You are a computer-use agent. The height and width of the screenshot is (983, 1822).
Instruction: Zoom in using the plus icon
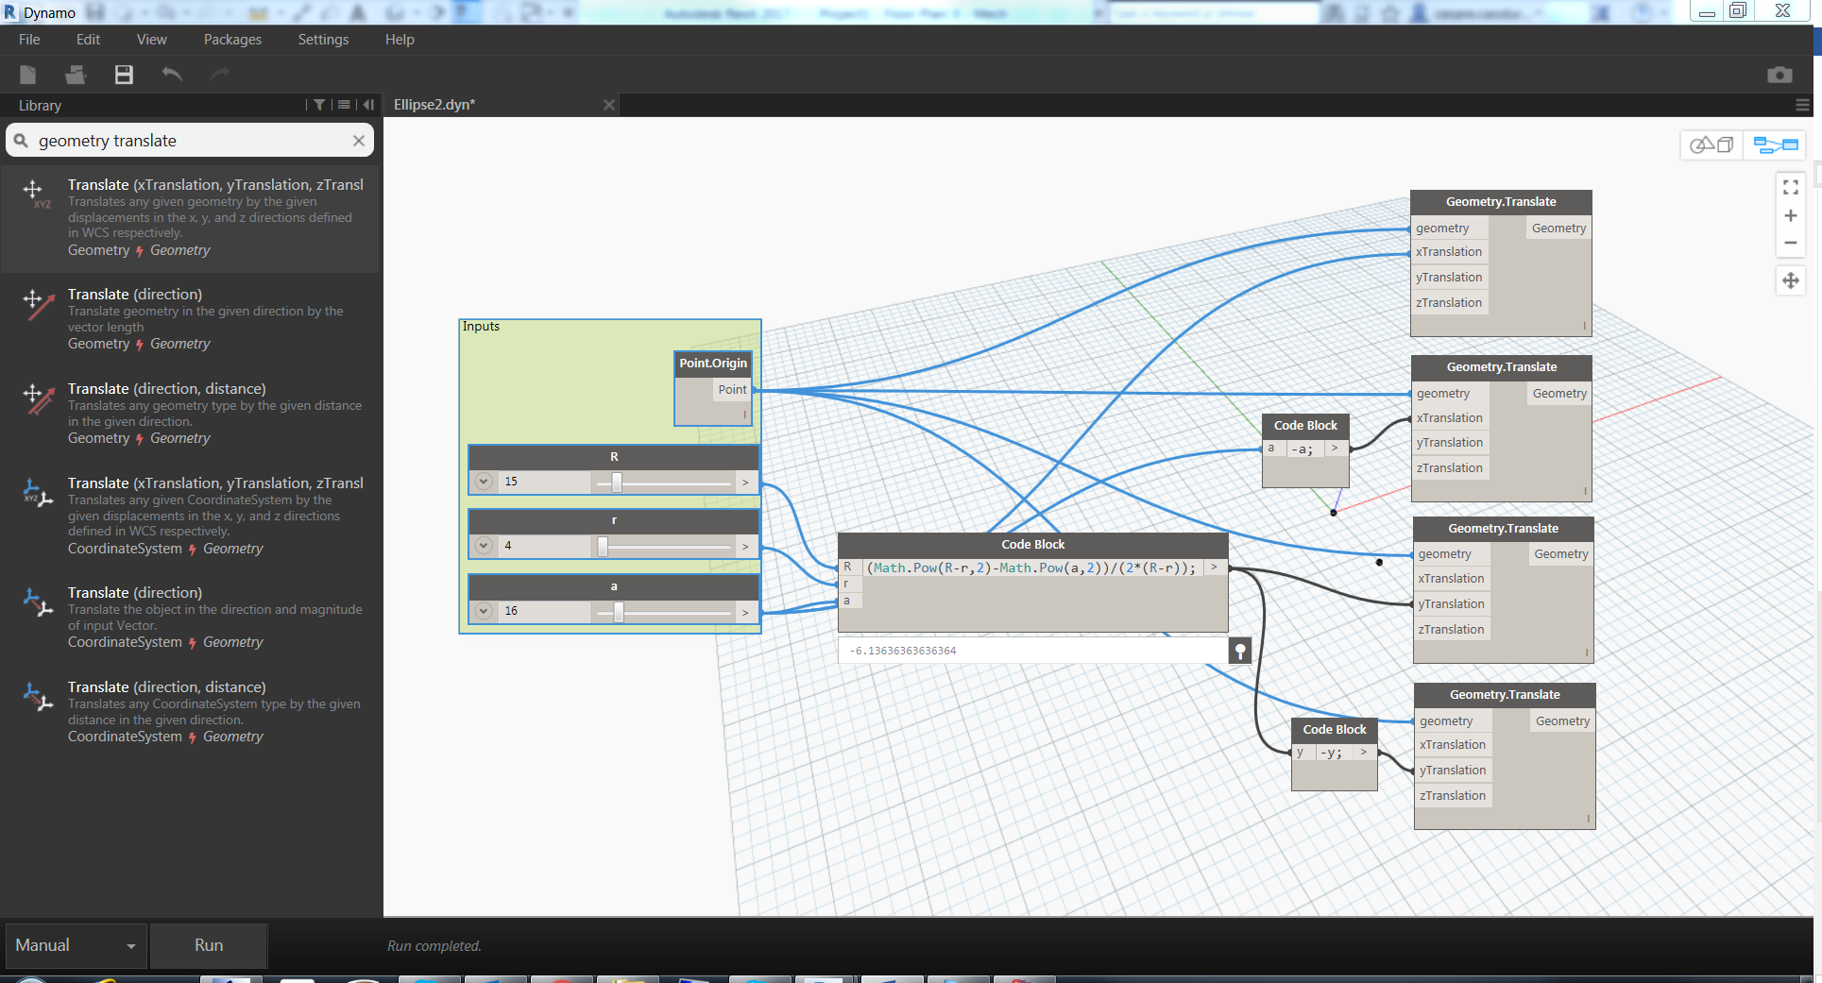[1790, 216]
